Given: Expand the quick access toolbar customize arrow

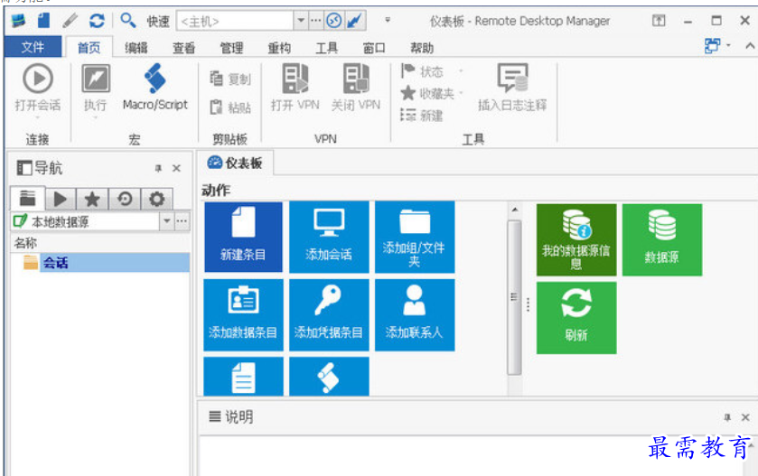Looking at the screenshot, I should point(388,20).
